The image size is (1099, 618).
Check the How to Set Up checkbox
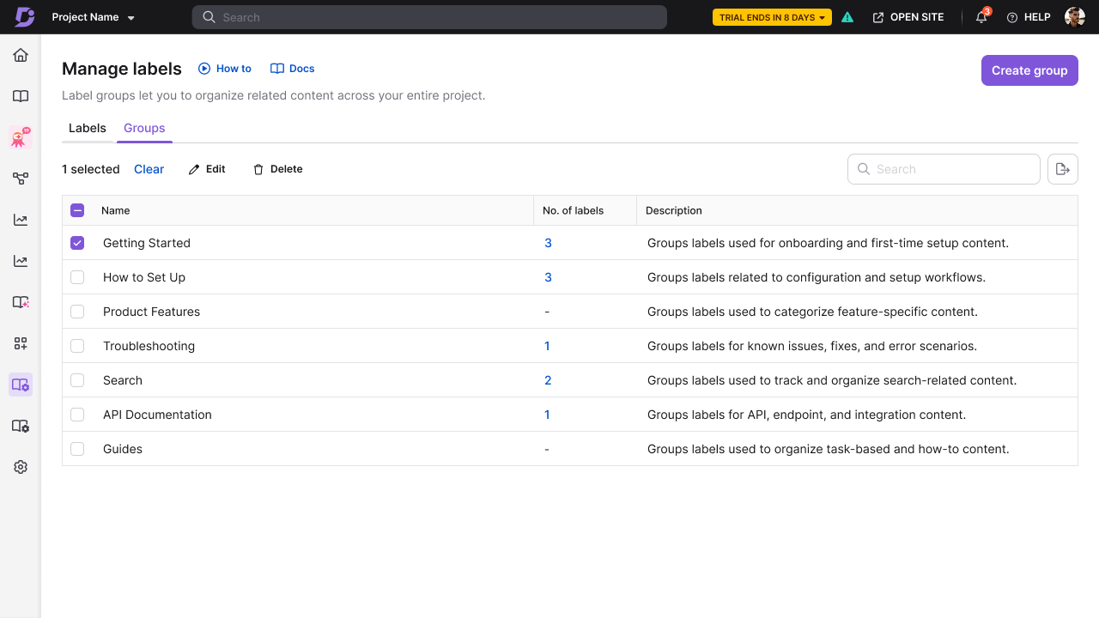[77, 277]
